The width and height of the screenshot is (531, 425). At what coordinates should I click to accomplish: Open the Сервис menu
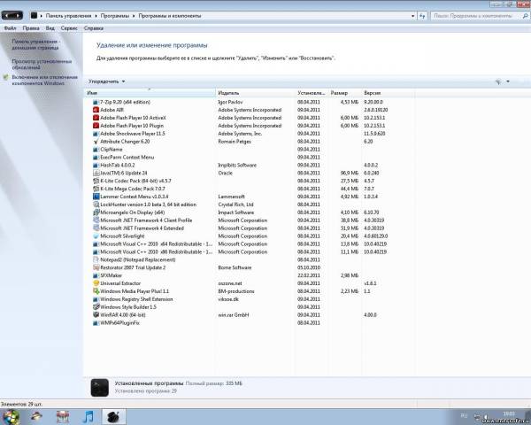[69, 28]
